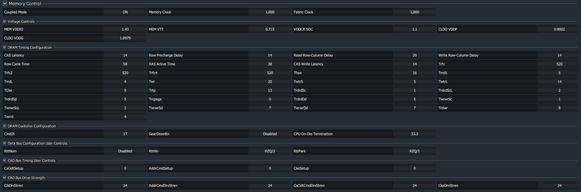Open the RttNom Disabled dropdown
Screen dimensions: 581x192
(125, 151)
